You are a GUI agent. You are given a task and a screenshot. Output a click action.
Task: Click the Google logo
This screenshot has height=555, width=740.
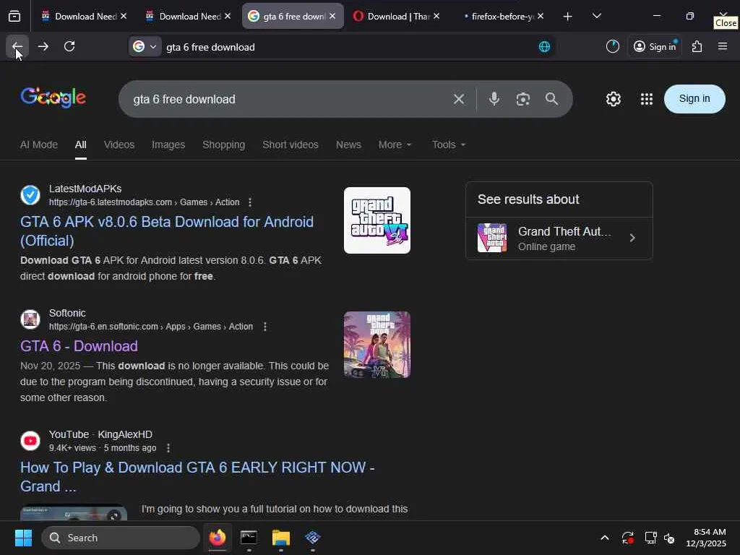53,98
